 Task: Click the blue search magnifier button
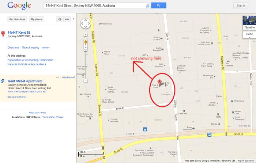click(x=158, y=5)
